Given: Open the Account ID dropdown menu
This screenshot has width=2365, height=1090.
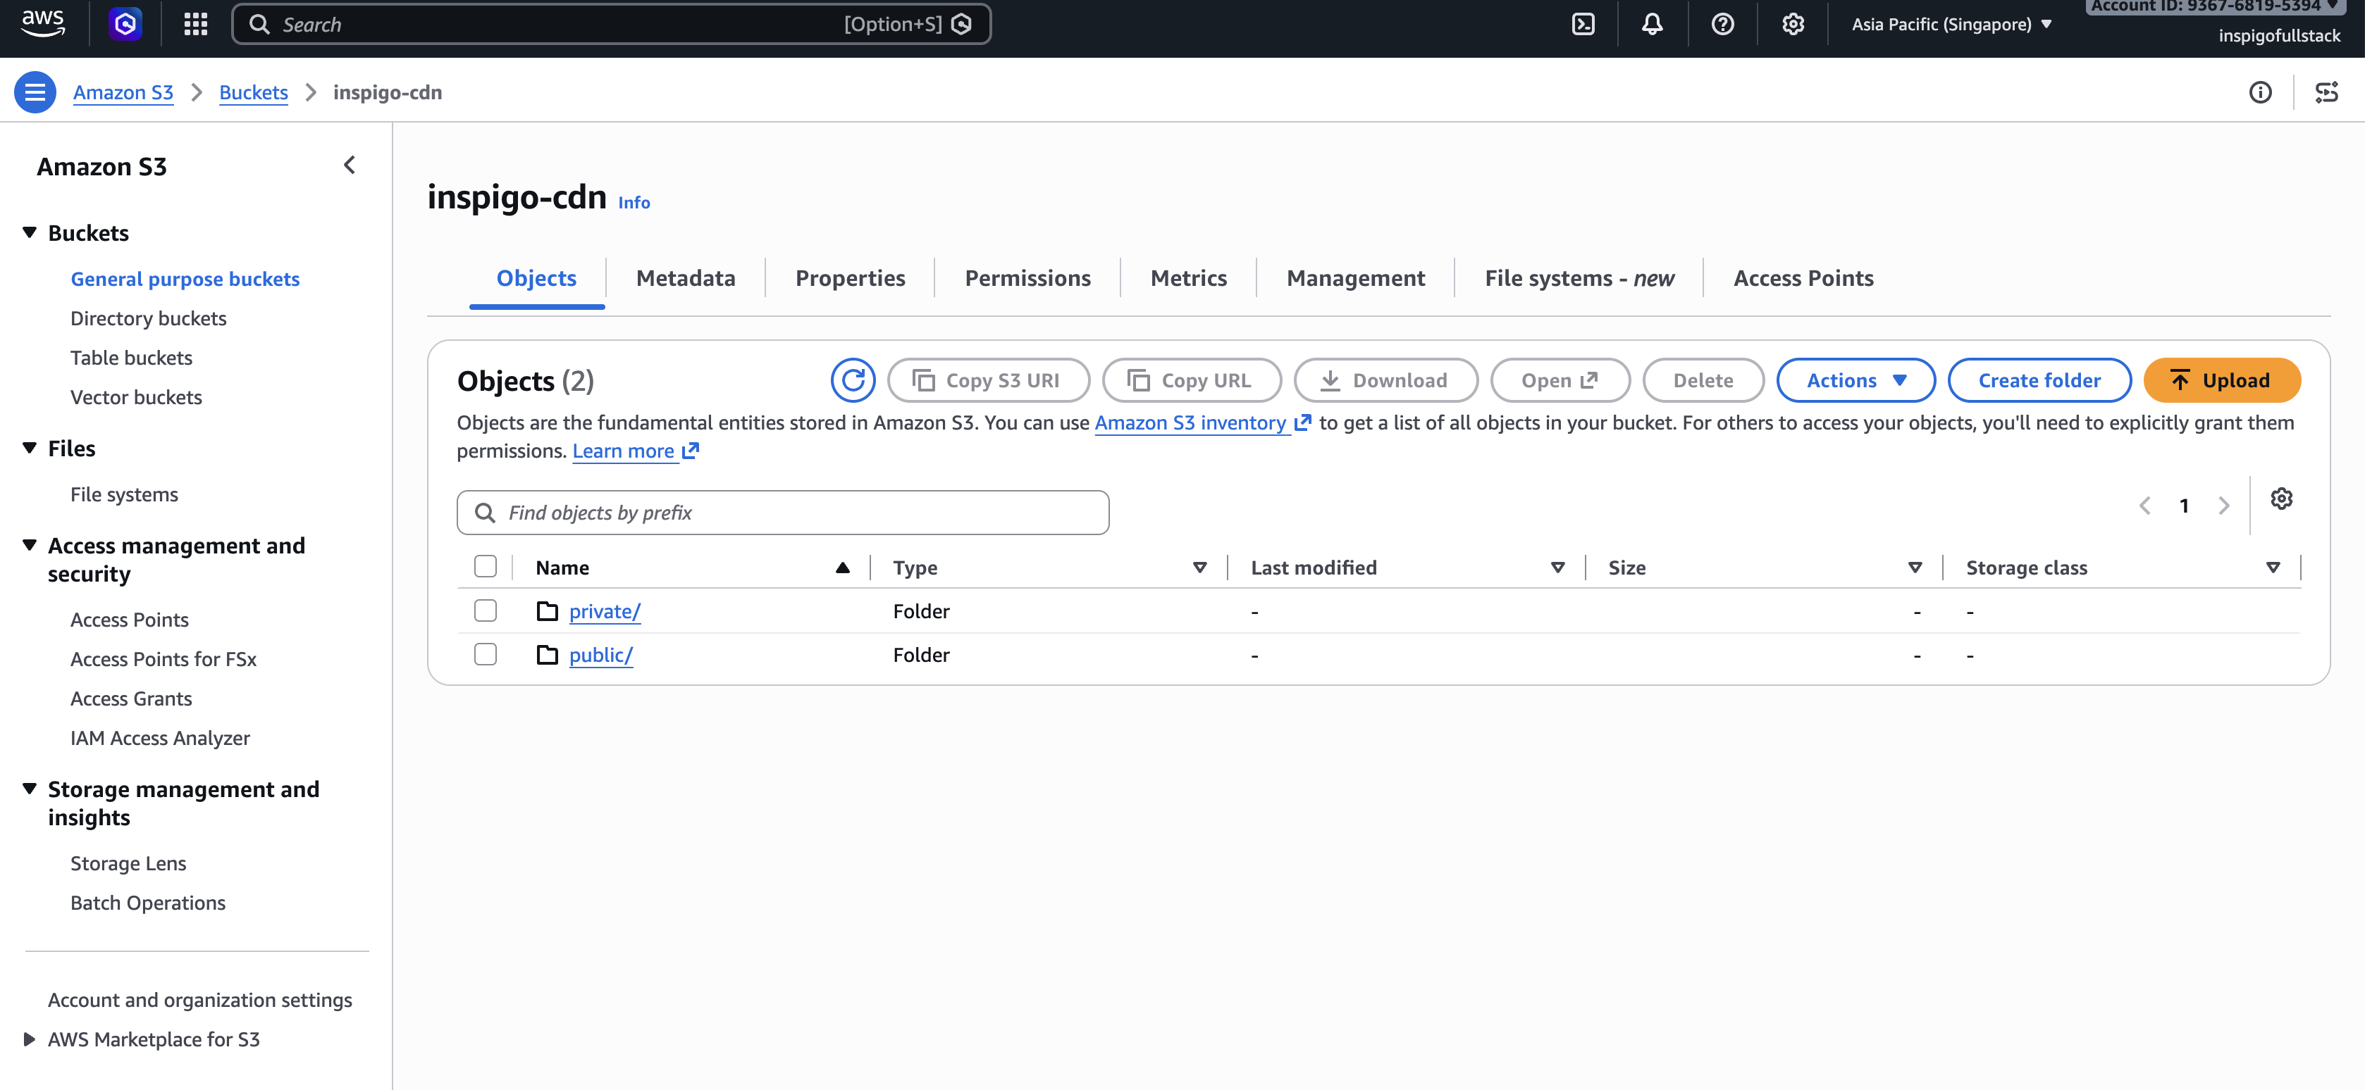Looking at the screenshot, I should tap(2214, 6).
